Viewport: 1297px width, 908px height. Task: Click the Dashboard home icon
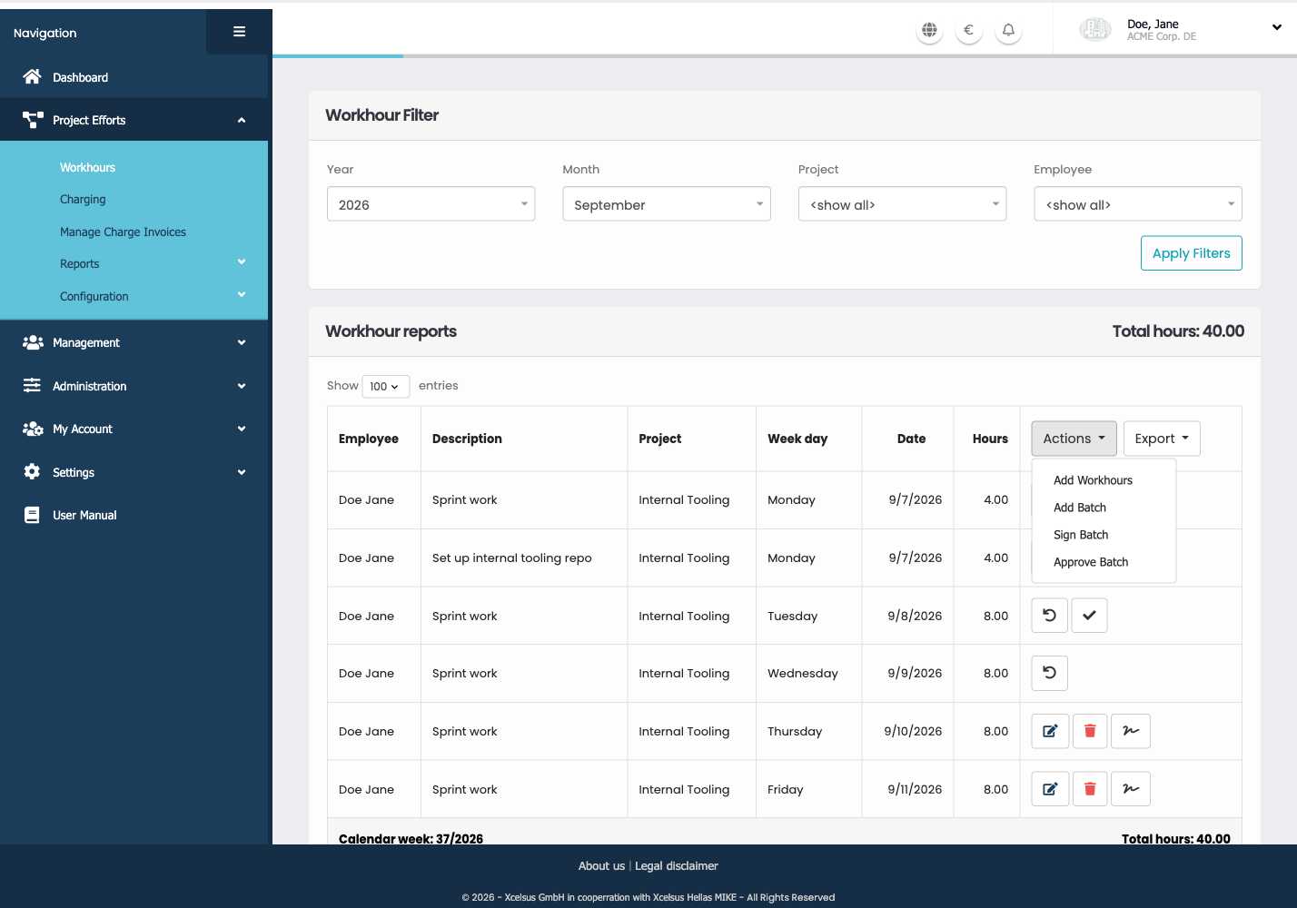point(32,77)
